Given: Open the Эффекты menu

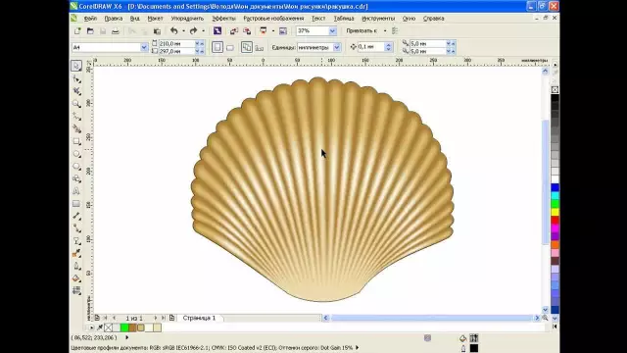Looking at the screenshot, I should (223, 19).
